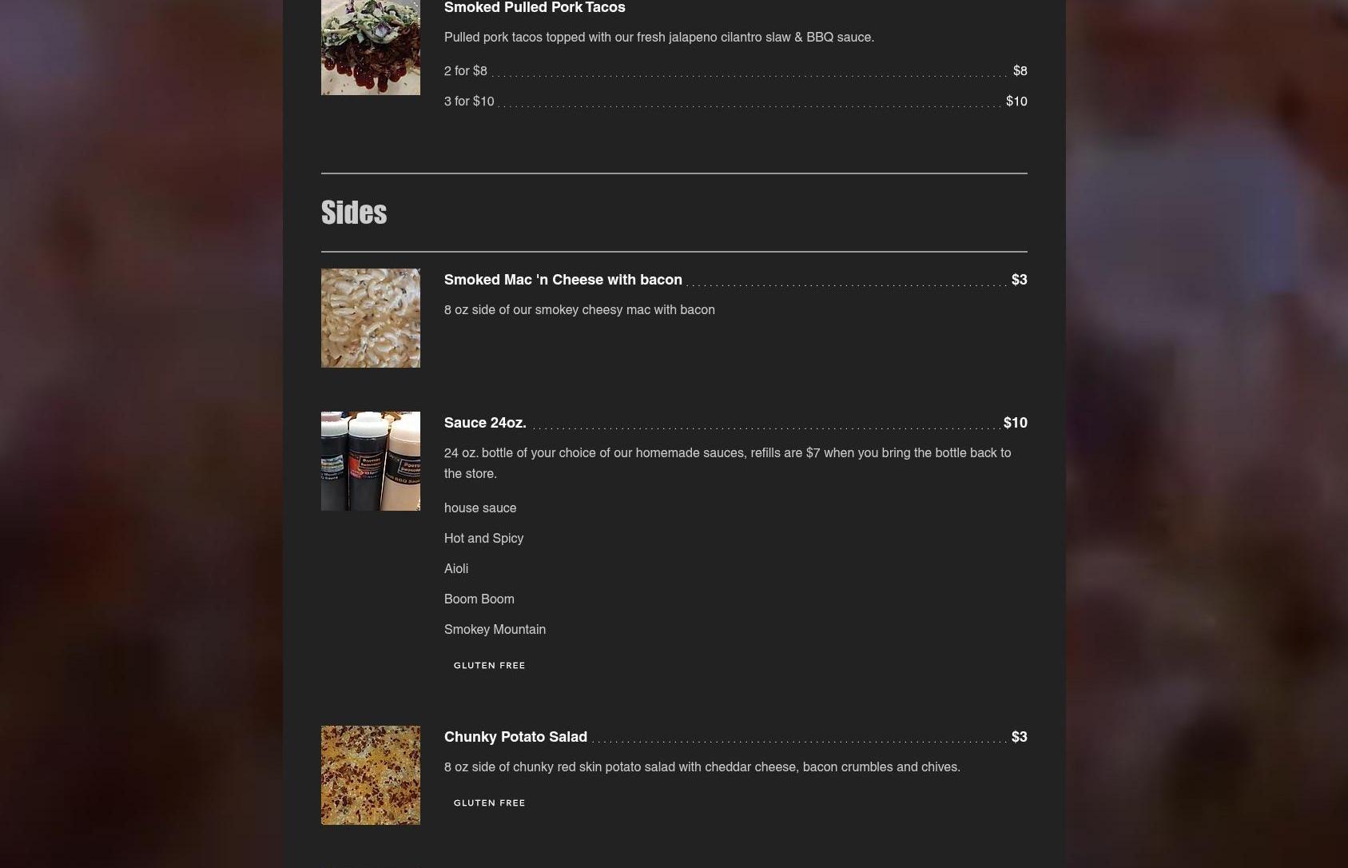Select the Smoked Mac 'n Cheese with bacon title
The height and width of the screenshot is (868, 1348).
click(x=563, y=280)
